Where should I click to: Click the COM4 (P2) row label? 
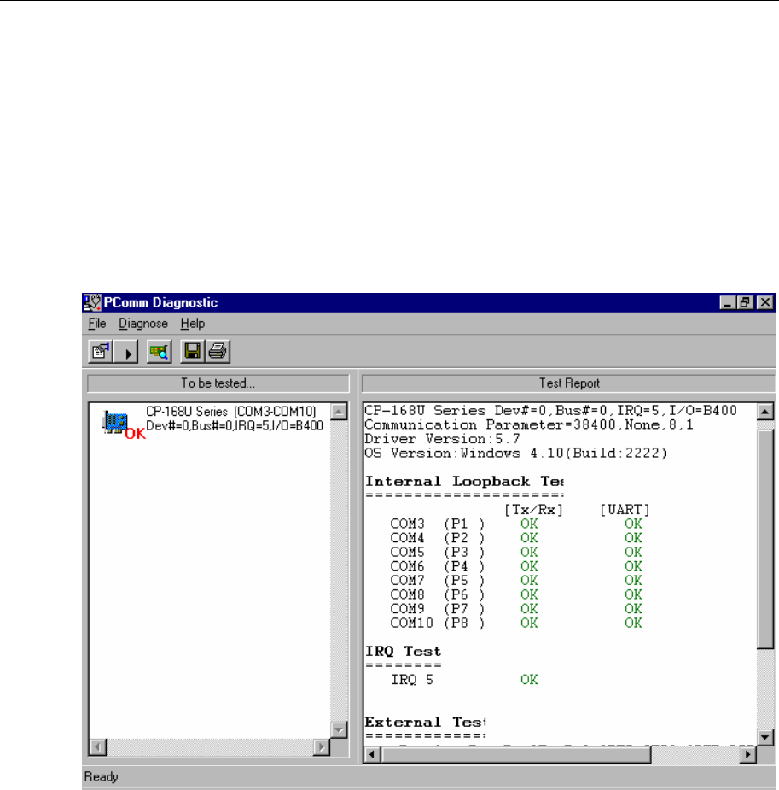[x=438, y=538]
